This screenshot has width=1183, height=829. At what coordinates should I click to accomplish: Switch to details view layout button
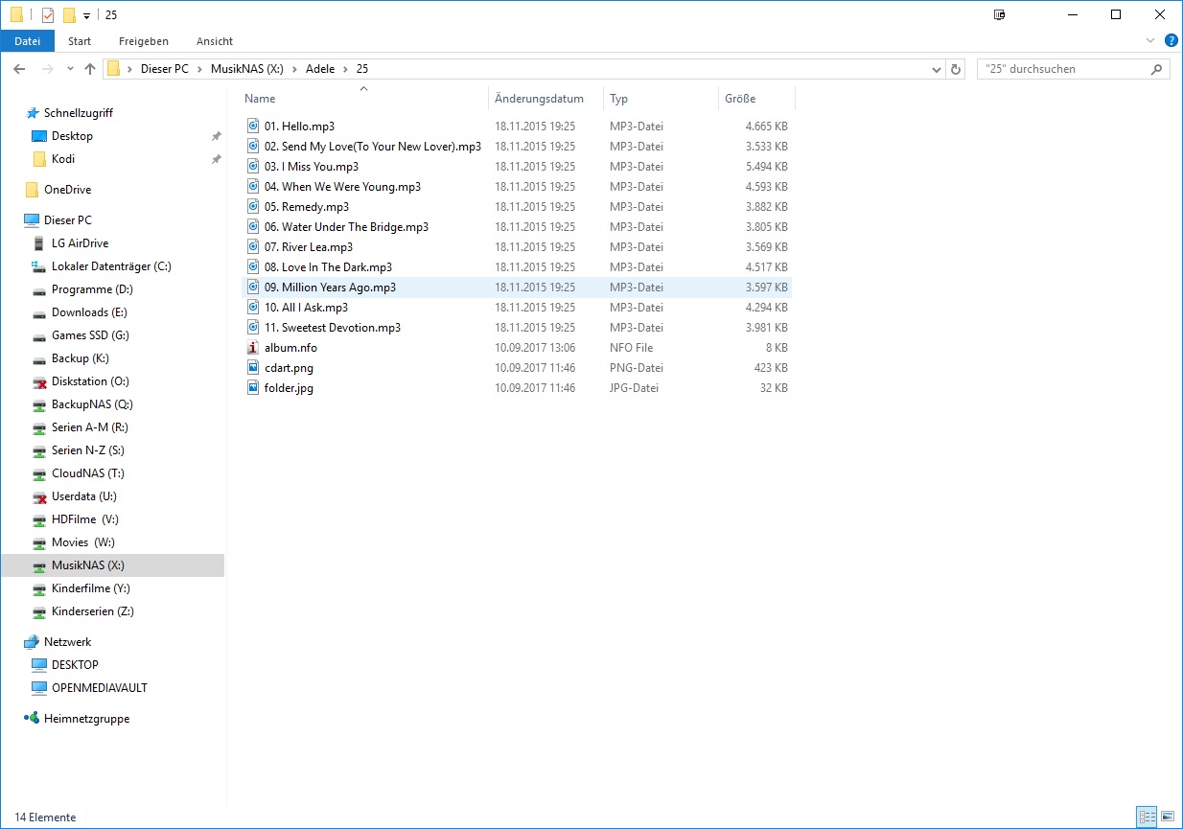(1147, 817)
